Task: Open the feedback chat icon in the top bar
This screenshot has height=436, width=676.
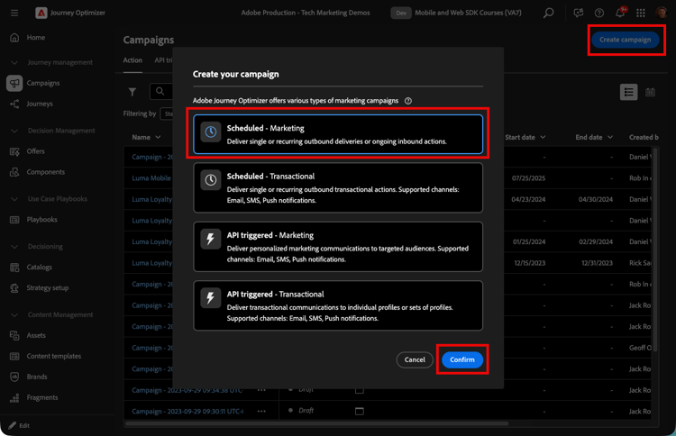Action: pyautogui.click(x=578, y=13)
